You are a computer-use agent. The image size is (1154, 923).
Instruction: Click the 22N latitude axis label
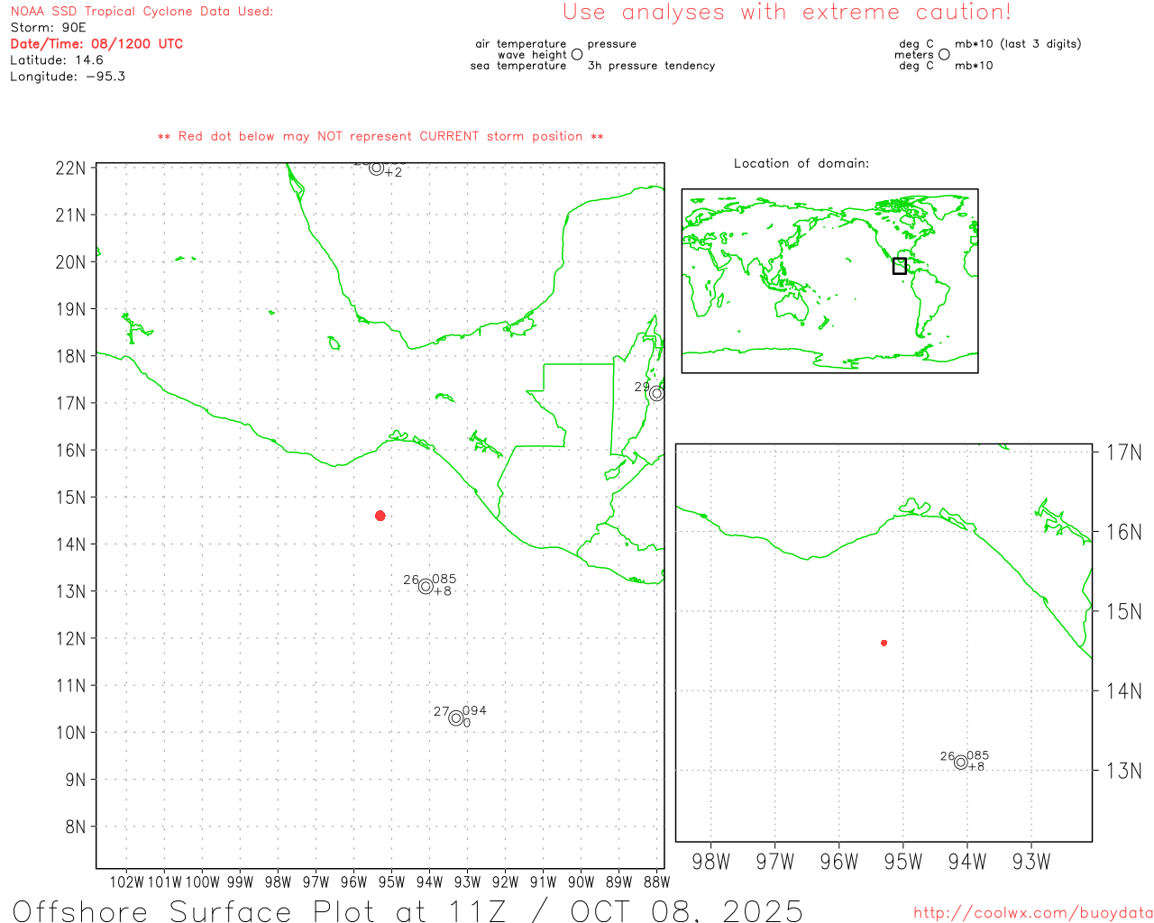click(x=70, y=169)
